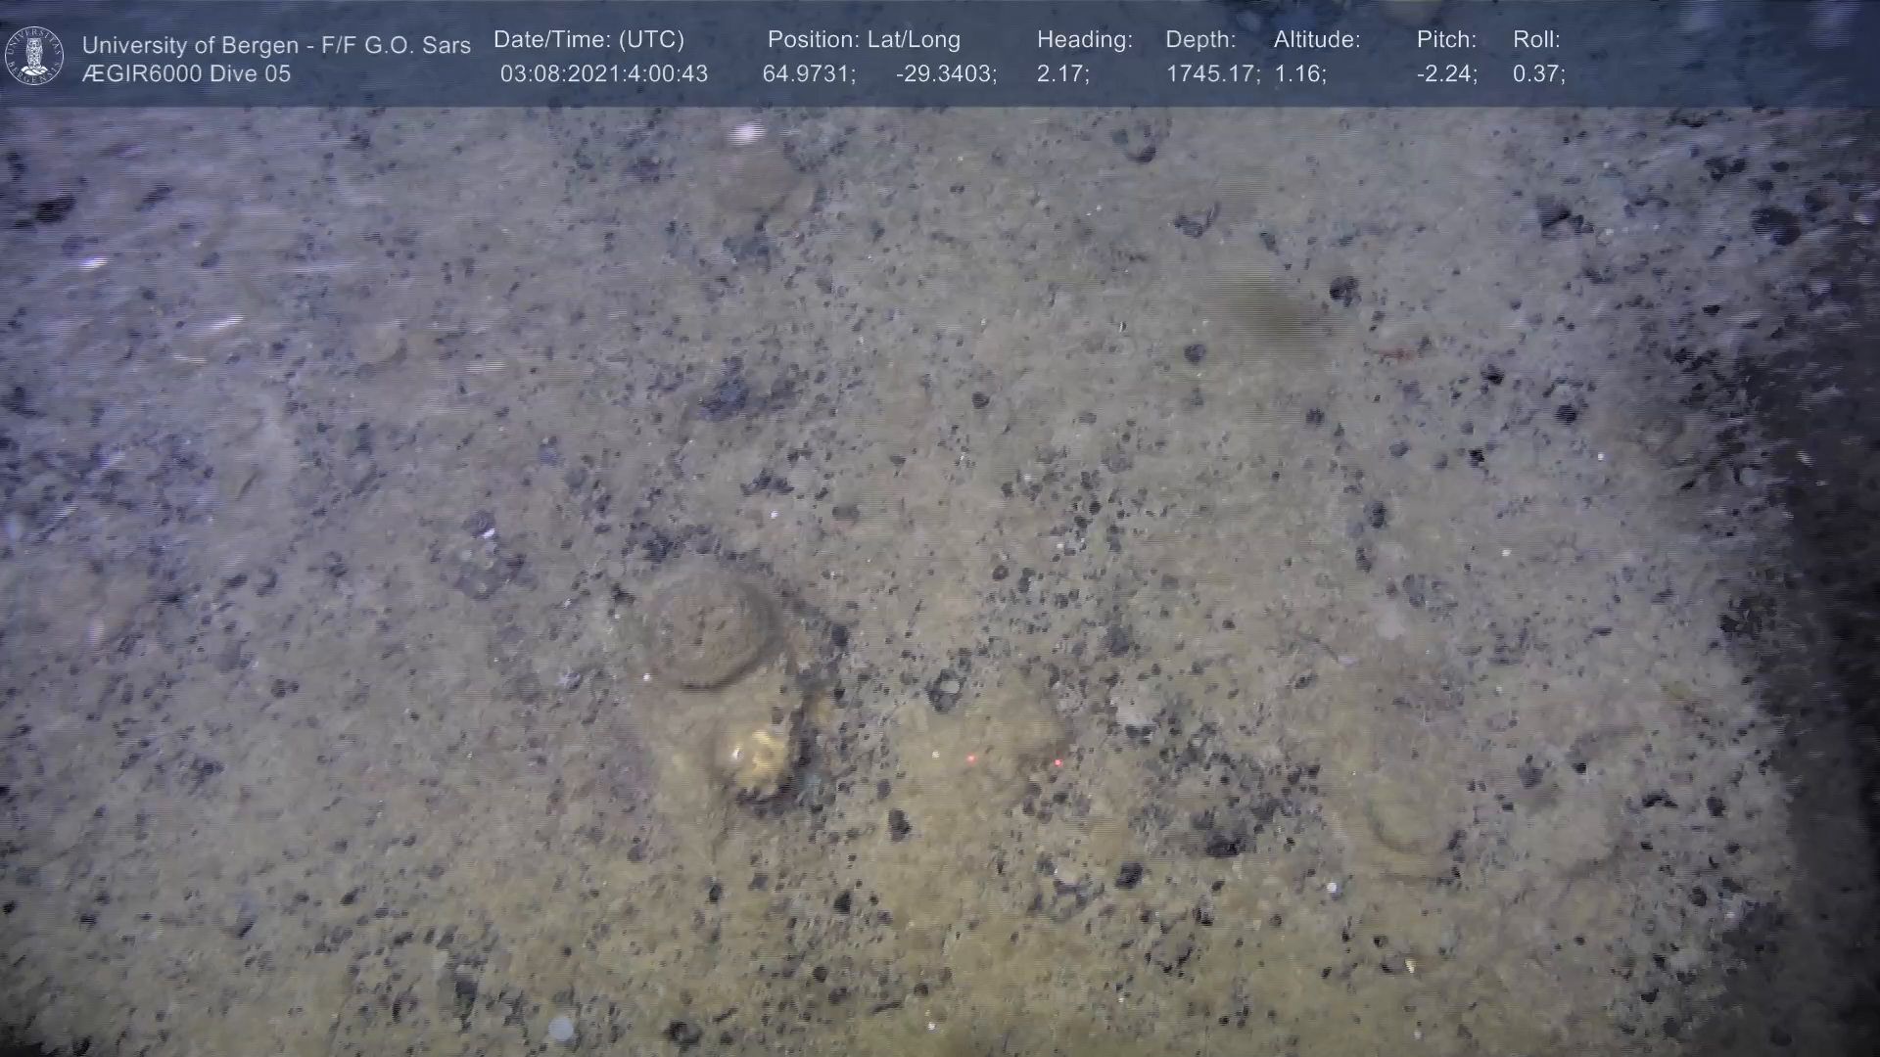
Task: Click the 'Date/Time: (UTC)' header
Action: coord(588,40)
